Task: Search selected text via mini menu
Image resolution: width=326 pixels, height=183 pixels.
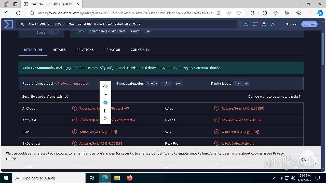Action: [105, 119]
